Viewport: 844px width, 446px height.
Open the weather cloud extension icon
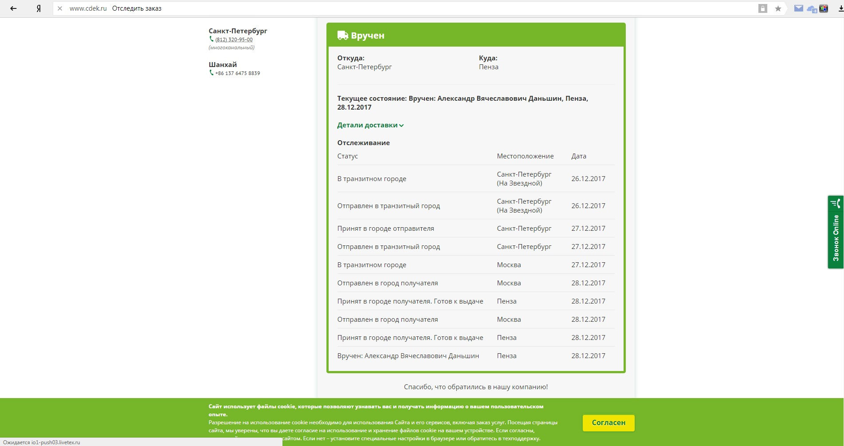click(x=812, y=9)
